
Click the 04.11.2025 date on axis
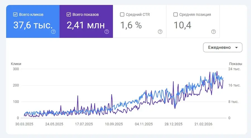(x=144, y=124)
